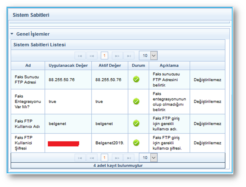Click green status check for Faks Sunucu FTP Adresi

[136, 80]
